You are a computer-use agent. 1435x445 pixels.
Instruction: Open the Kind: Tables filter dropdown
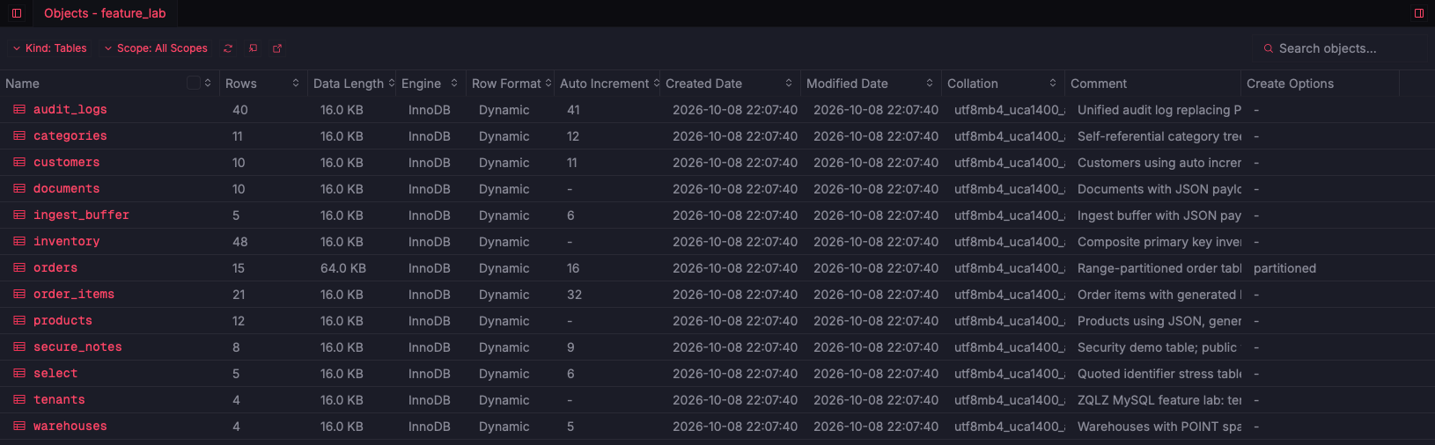click(x=49, y=48)
